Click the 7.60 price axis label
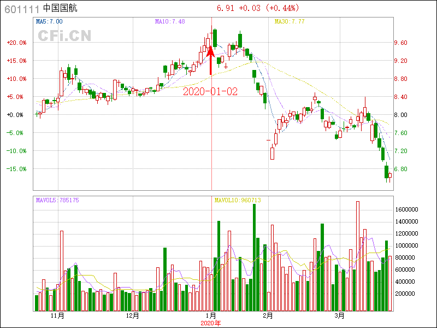This screenshot has height=328, width=437. tap(400, 133)
